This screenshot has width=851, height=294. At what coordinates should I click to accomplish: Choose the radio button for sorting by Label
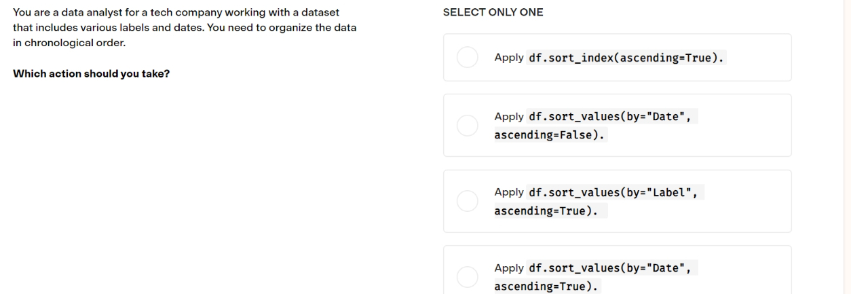tap(468, 202)
